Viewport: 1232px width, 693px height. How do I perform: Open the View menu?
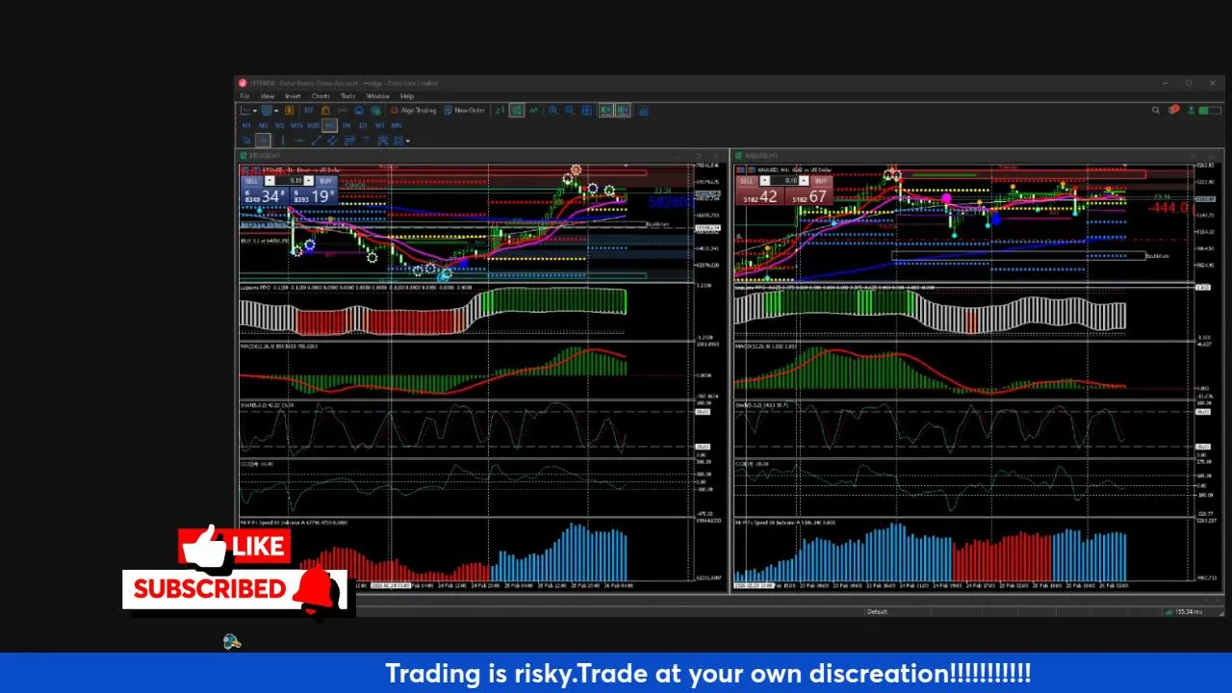[268, 96]
